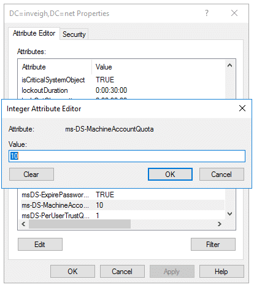
Task: Select the isCriticalSystemObject attribute row
Action: (x=123, y=80)
